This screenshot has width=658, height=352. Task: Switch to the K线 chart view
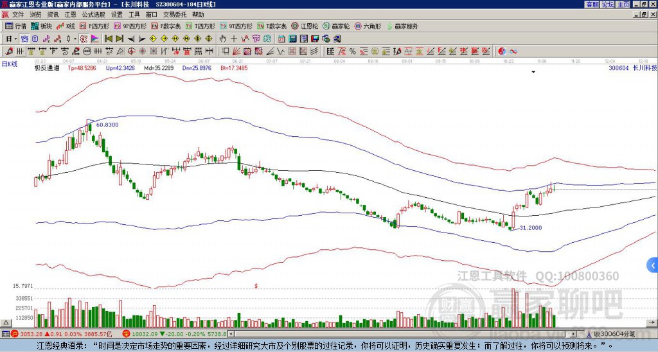(x=66, y=26)
